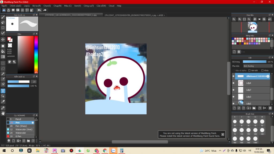274x154 pixels.
Task: Select the Bucket fill tool
Action: pyautogui.click(x=3, y=51)
